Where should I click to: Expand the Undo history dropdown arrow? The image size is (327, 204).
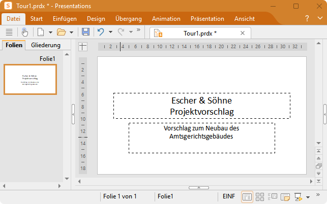(110, 32)
